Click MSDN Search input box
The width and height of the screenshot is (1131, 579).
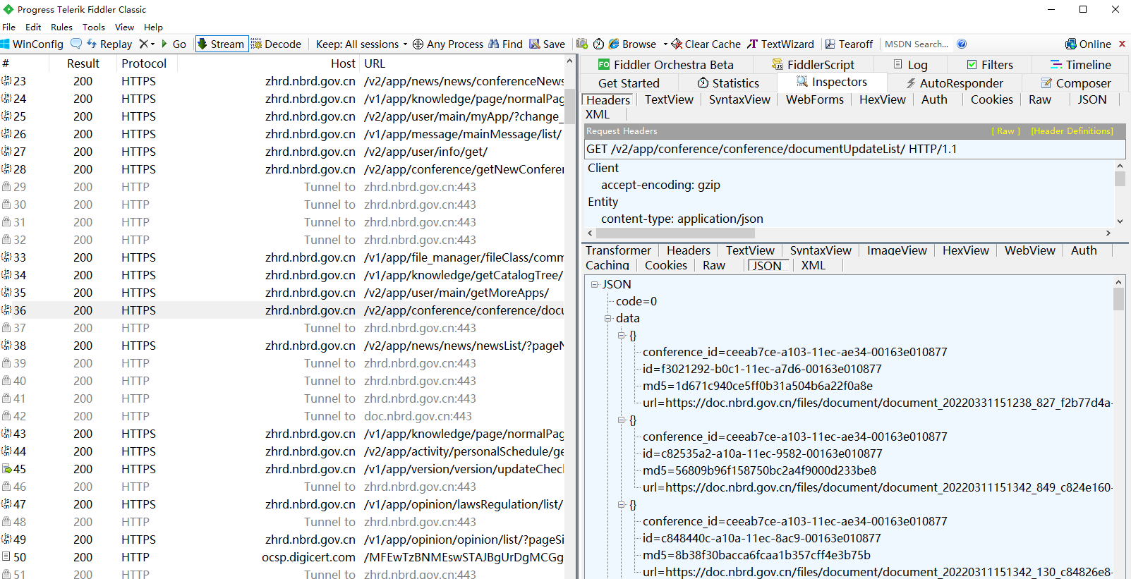(x=917, y=44)
